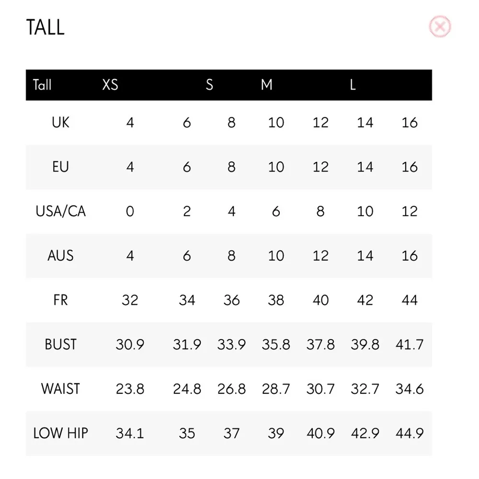This screenshot has width=479, height=479.
Task: Click waist measurement 28.7
Action: (x=276, y=388)
